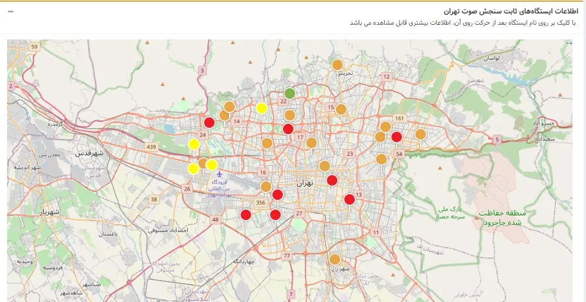Click the route 38 road shield

154,200
